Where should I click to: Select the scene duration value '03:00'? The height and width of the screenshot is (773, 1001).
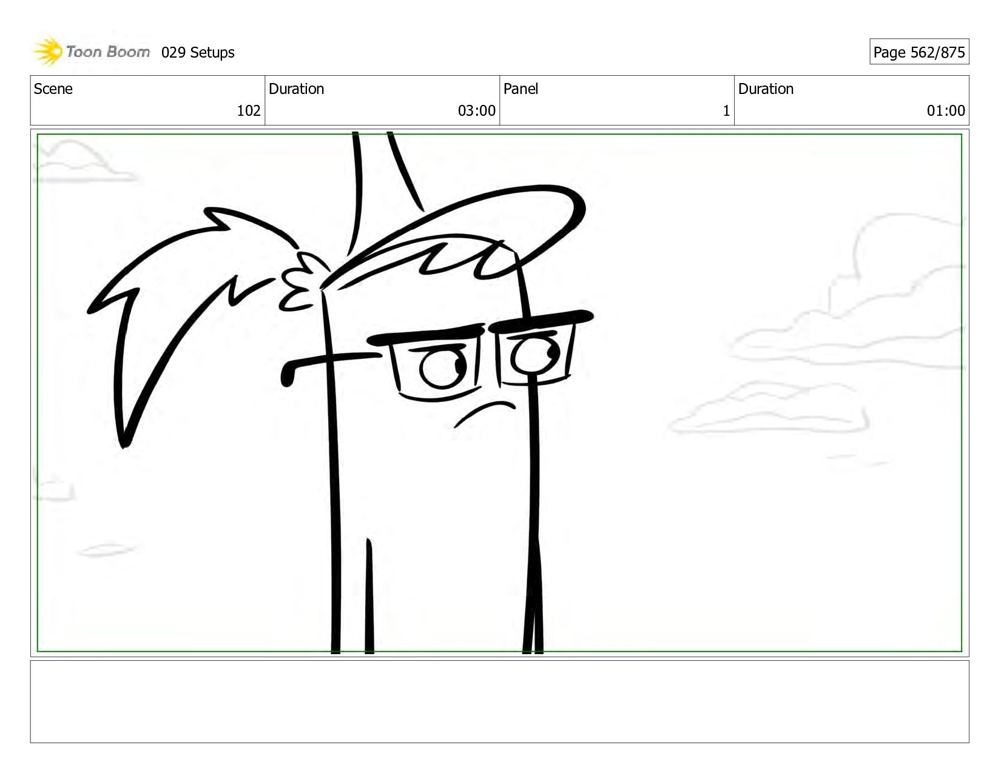pos(477,111)
